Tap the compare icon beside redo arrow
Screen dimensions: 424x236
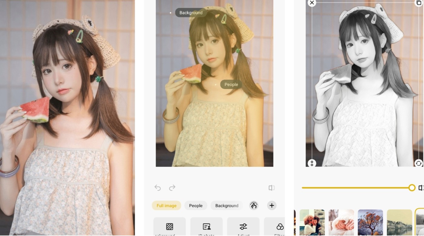point(271,188)
